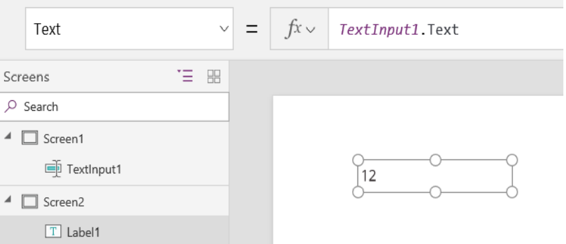
Task: Collapse Screen2 tree node triangle
Action: click(x=8, y=198)
